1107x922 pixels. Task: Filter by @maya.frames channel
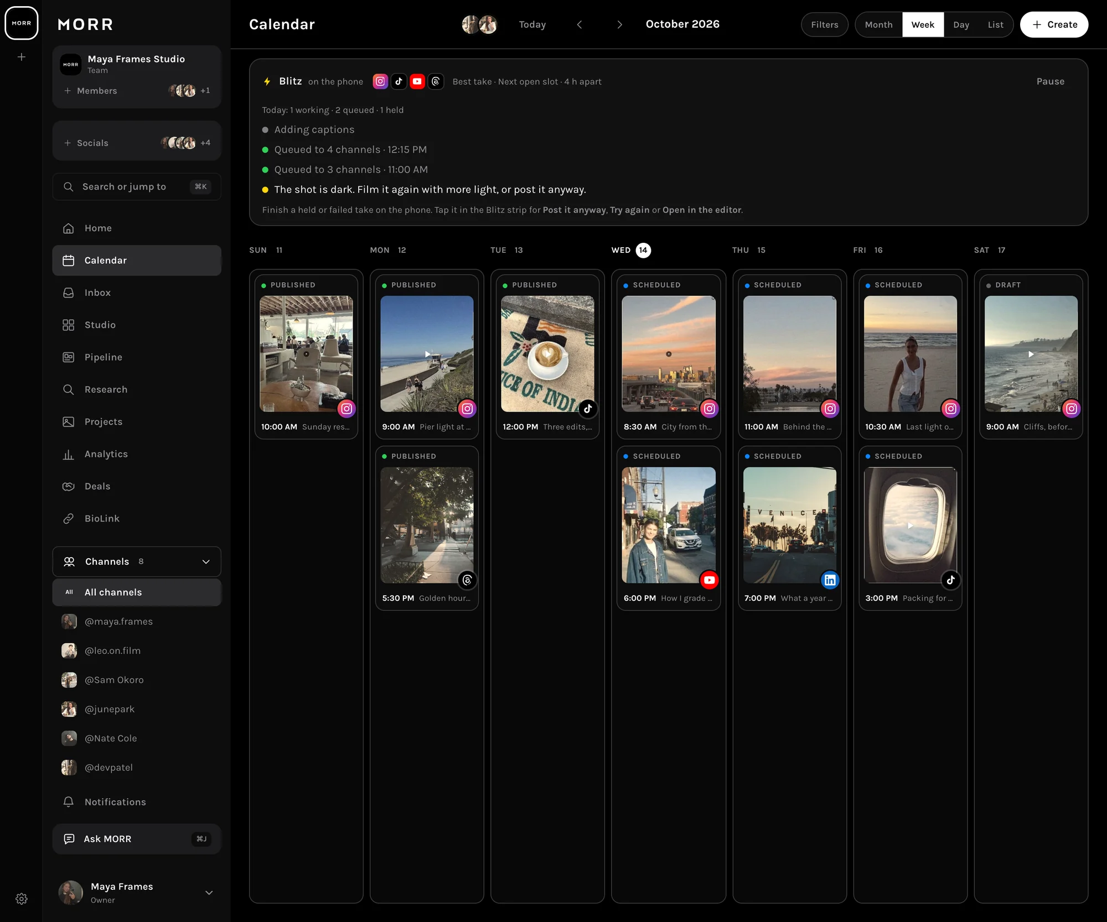pos(137,622)
